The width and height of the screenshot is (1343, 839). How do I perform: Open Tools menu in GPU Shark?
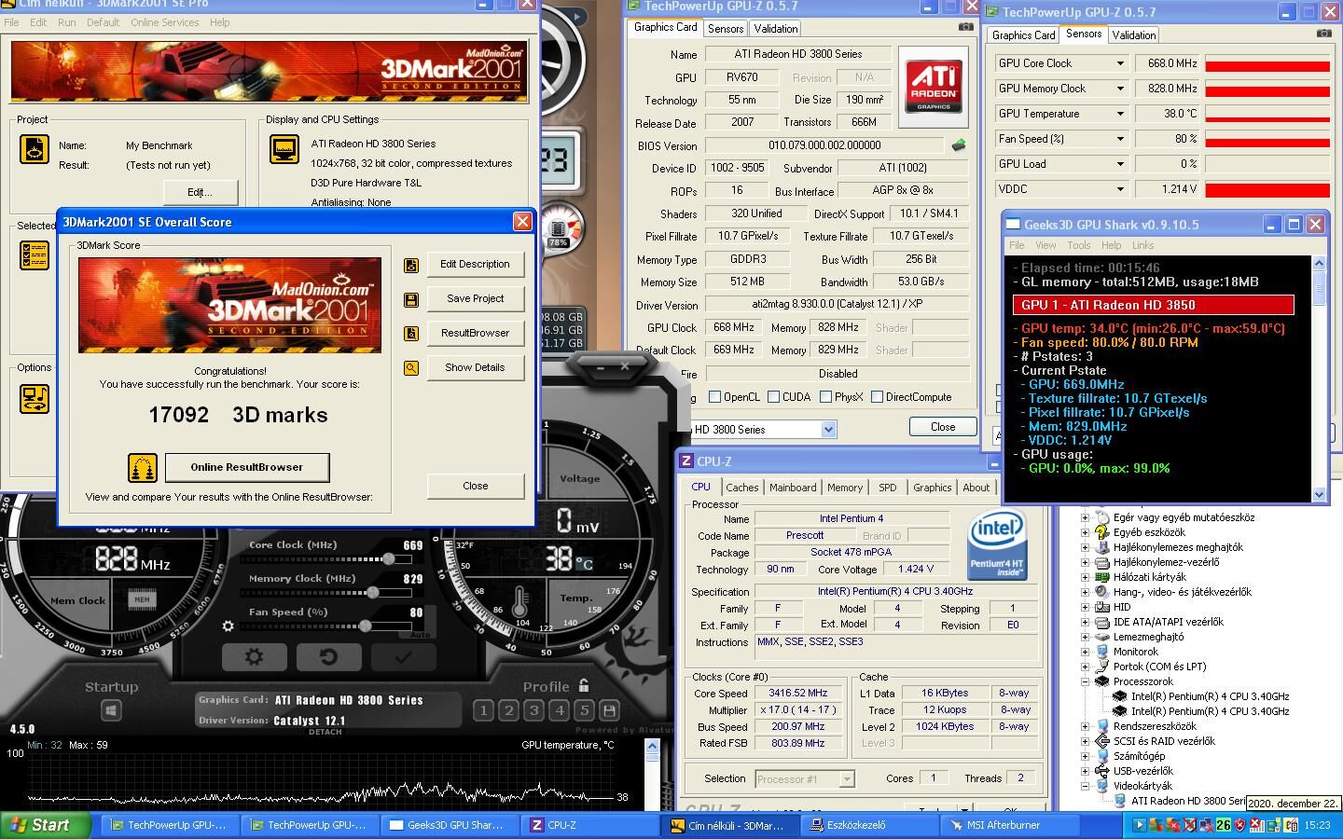click(x=1079, y=245)
